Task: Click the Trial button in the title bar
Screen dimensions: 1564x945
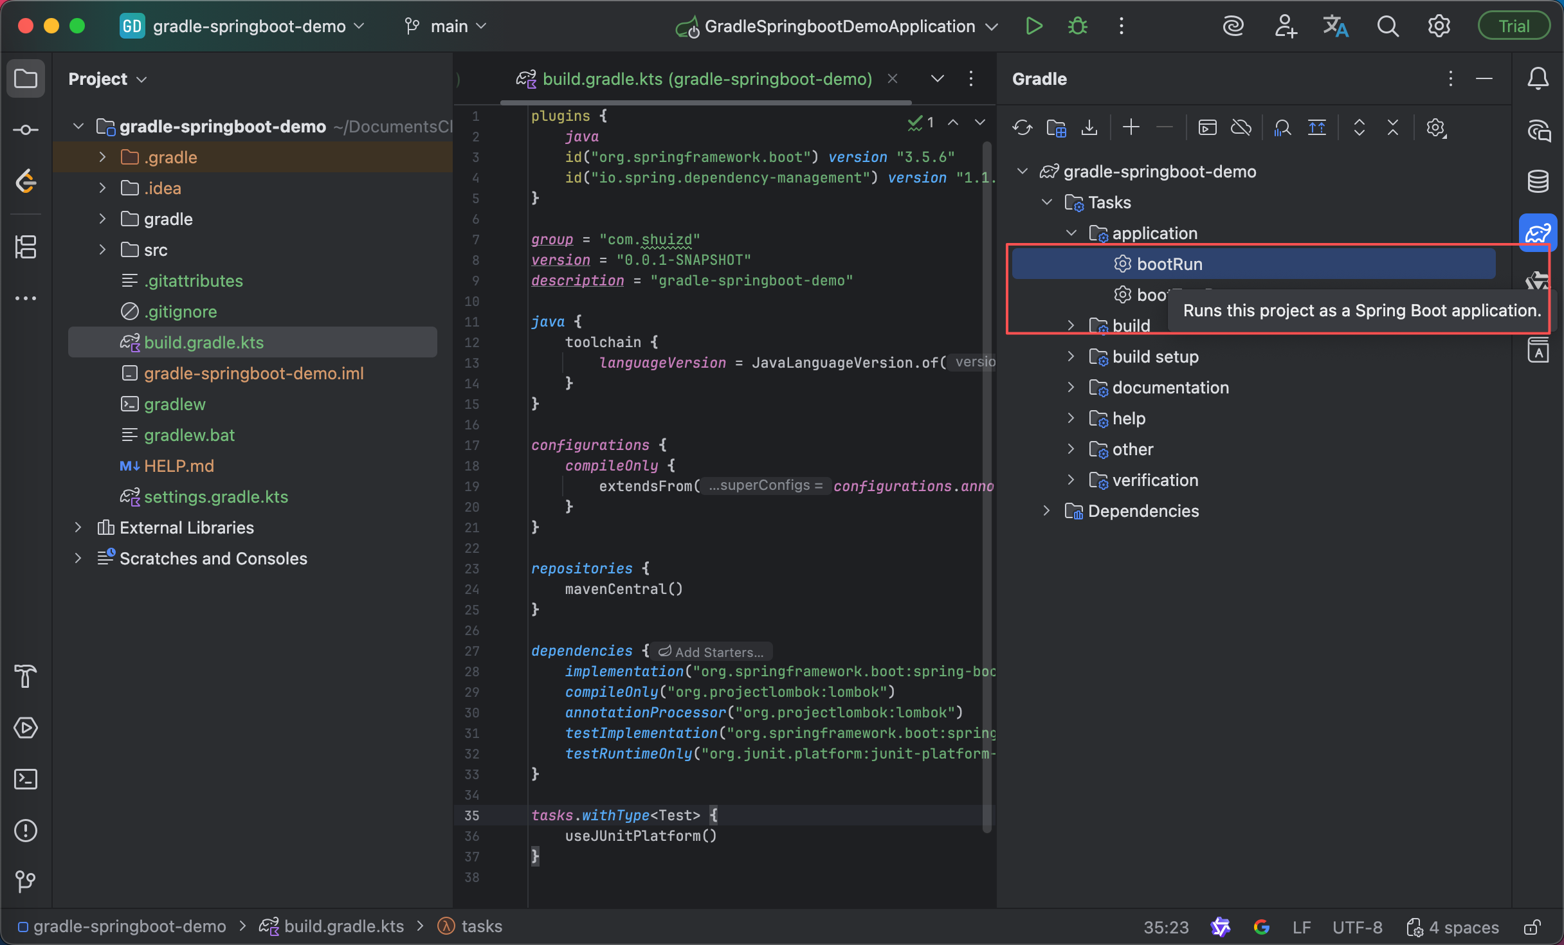Action: 1513,26
